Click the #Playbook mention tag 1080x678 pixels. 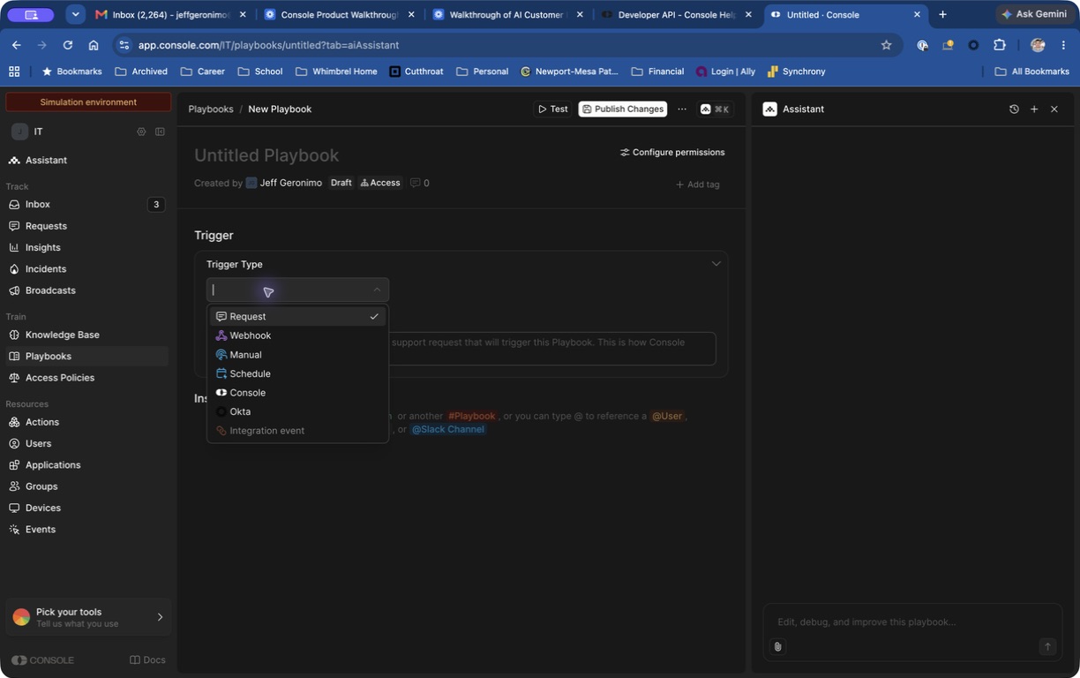pyautogui.click(x=471, y=416)
